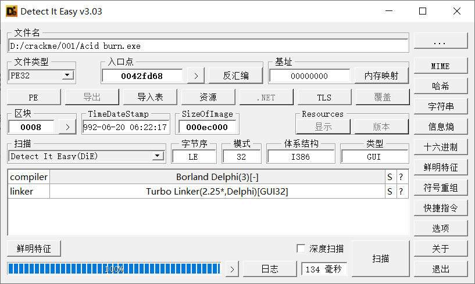Open 反汇编 (disassembly) view
The width and height of the screenshot is (475, 284).
[235, 76]
